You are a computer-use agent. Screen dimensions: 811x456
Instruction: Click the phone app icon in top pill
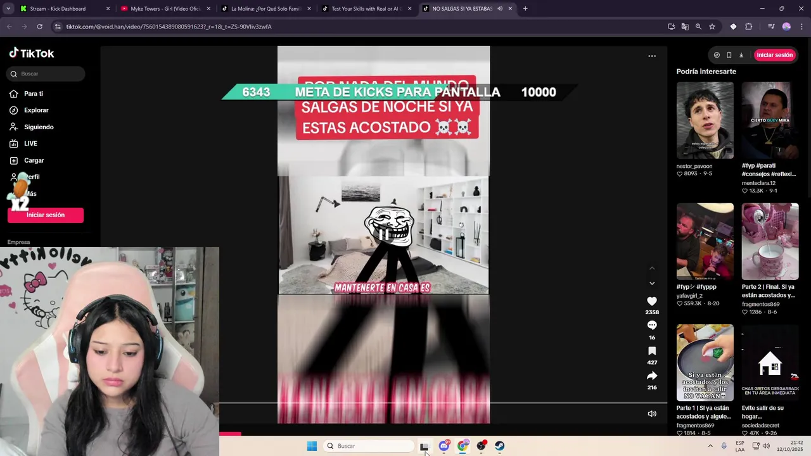[x=729, y=55]
